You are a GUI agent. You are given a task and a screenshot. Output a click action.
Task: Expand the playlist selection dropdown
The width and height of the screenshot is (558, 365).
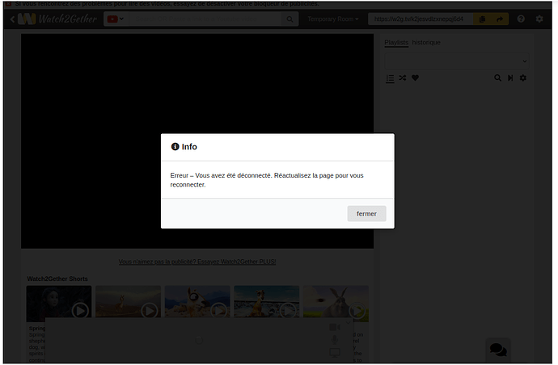pyautogui.click(x=457, y=61)
